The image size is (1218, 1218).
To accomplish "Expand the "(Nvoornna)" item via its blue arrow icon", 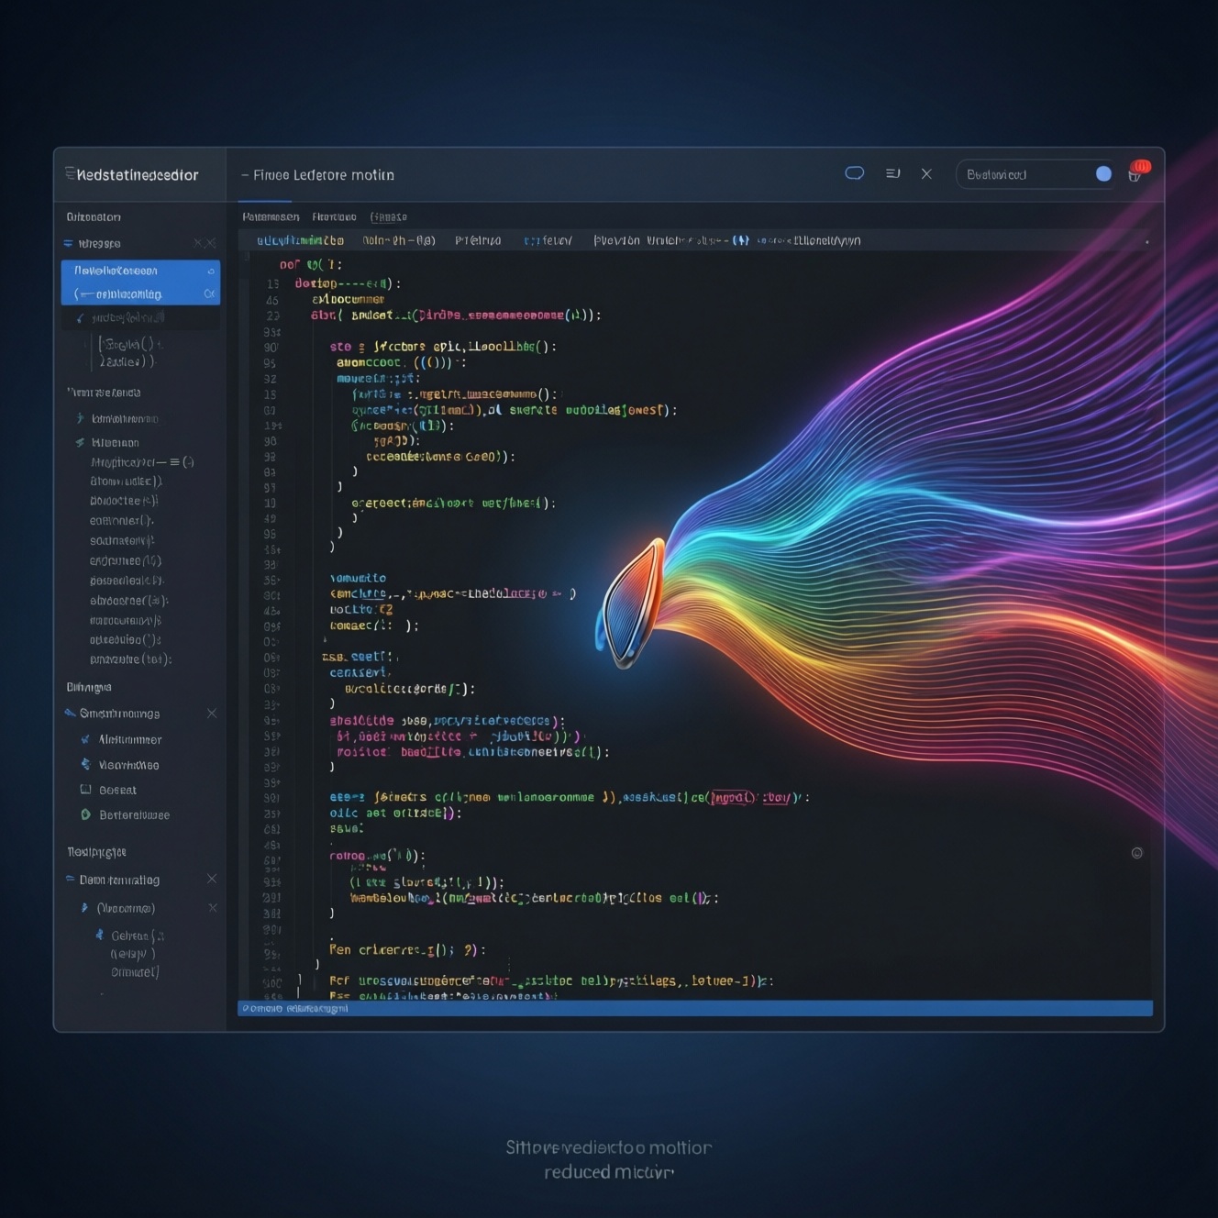I will pos(84,908).
